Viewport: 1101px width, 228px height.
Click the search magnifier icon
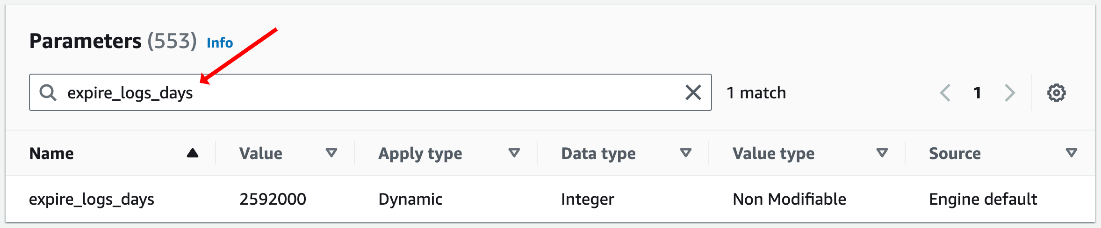[x=48, y=93]
